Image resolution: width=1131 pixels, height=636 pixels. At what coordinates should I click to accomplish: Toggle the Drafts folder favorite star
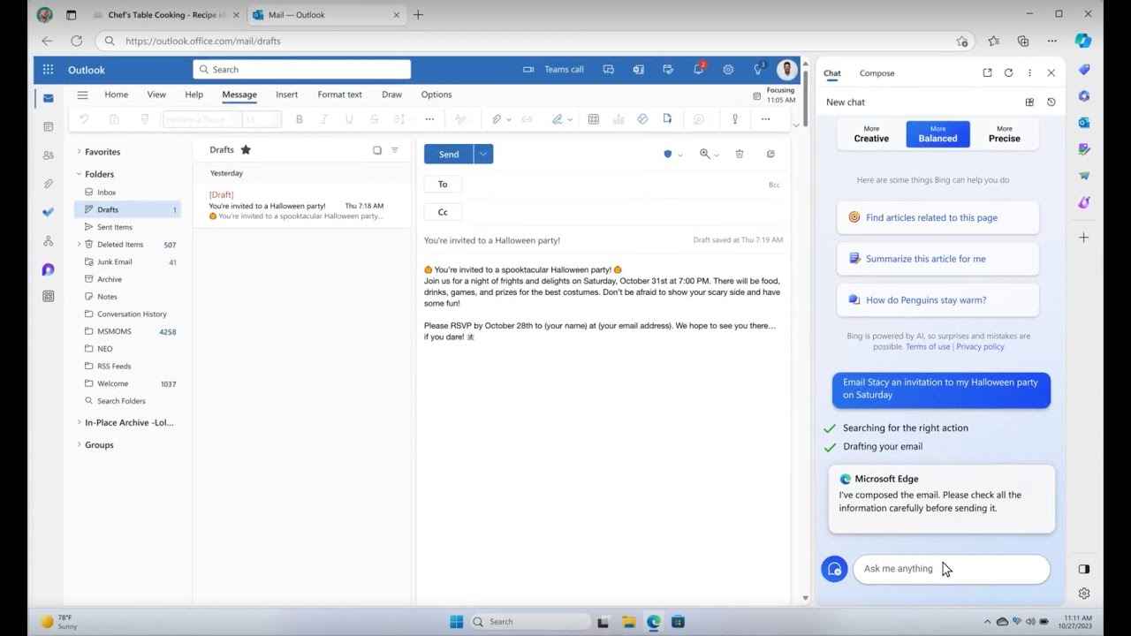(246, 150)
